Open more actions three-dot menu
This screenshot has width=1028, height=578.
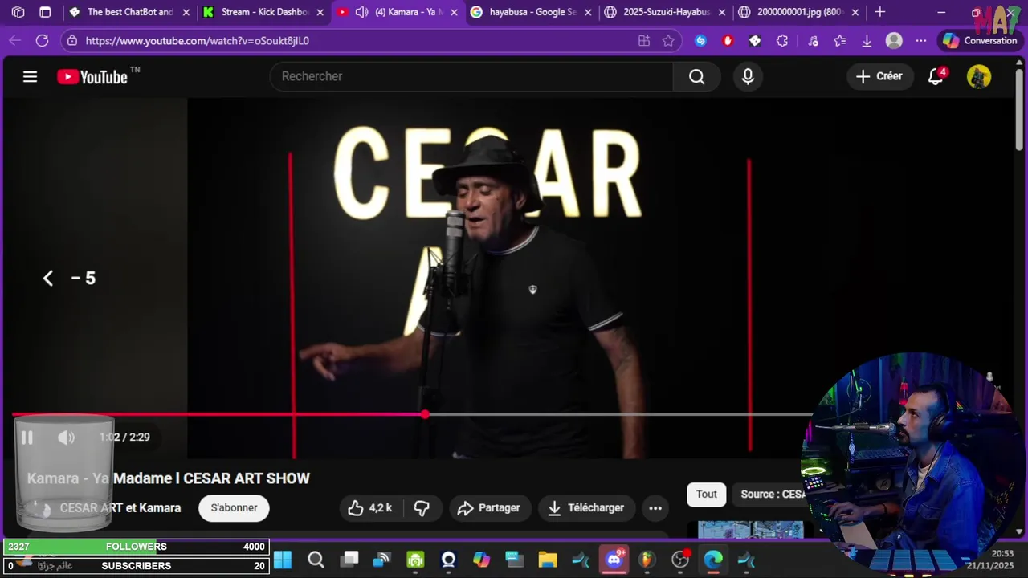click(x=655, y=507)
